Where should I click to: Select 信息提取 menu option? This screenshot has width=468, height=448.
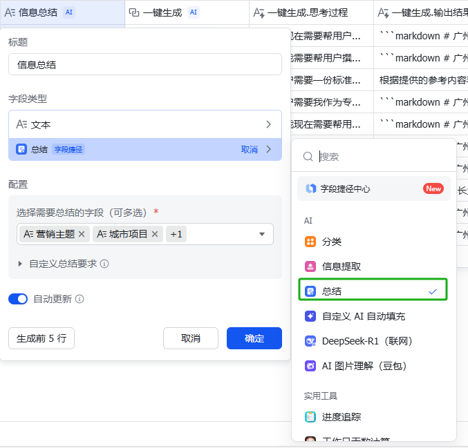pos(373,266)
